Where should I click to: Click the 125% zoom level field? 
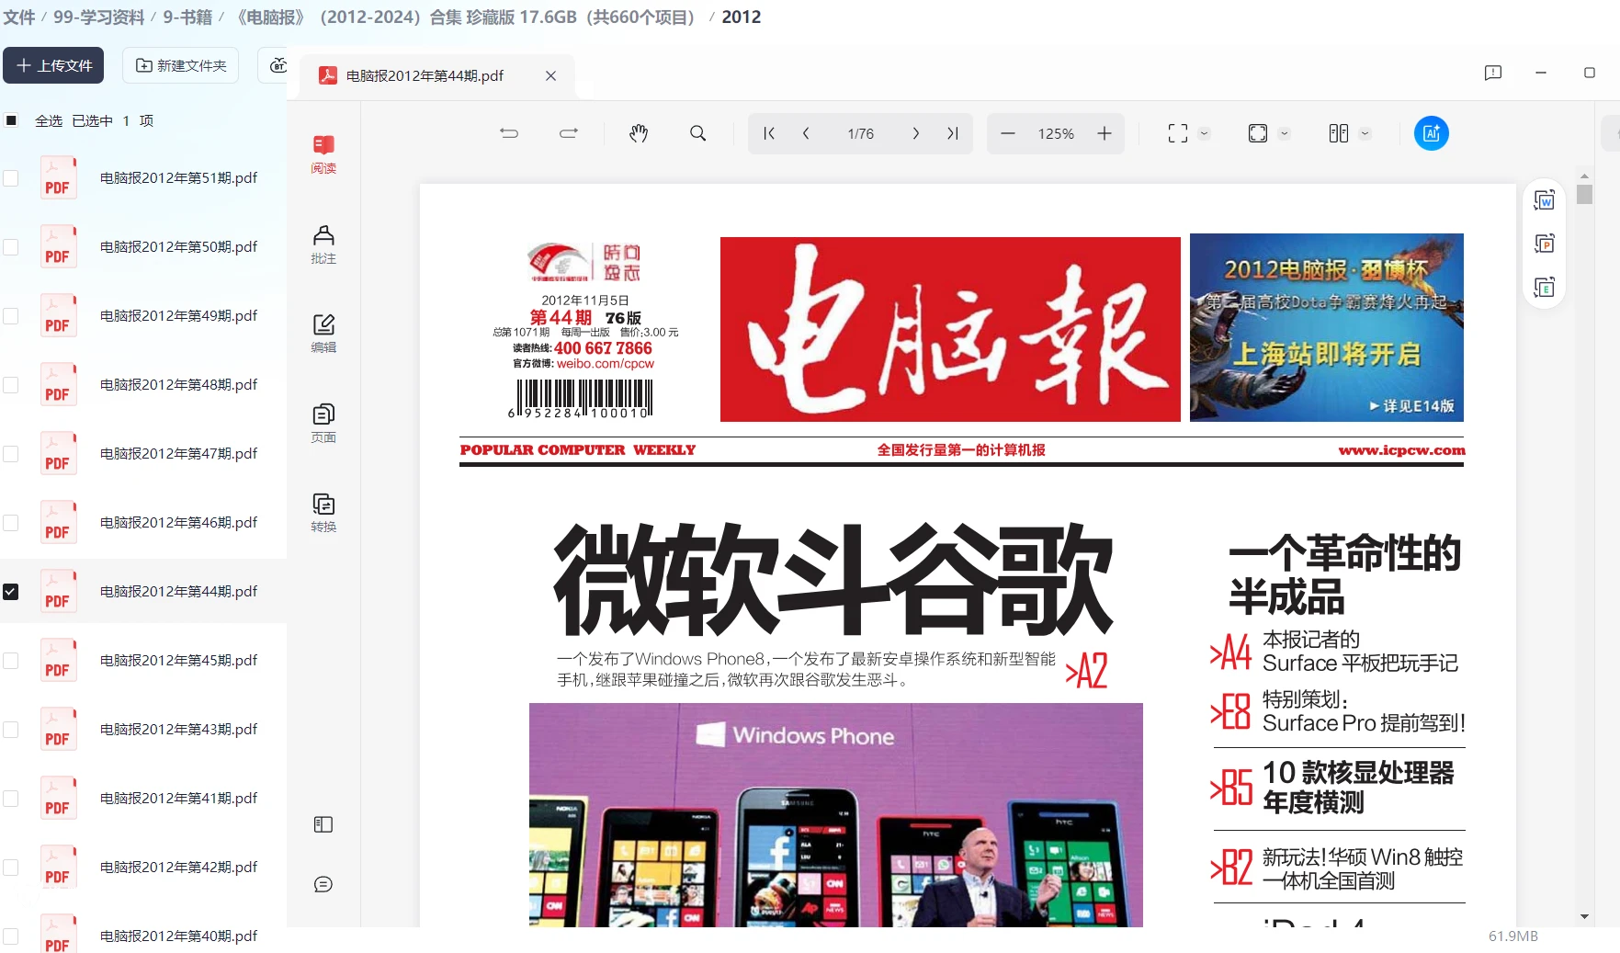1056,134
